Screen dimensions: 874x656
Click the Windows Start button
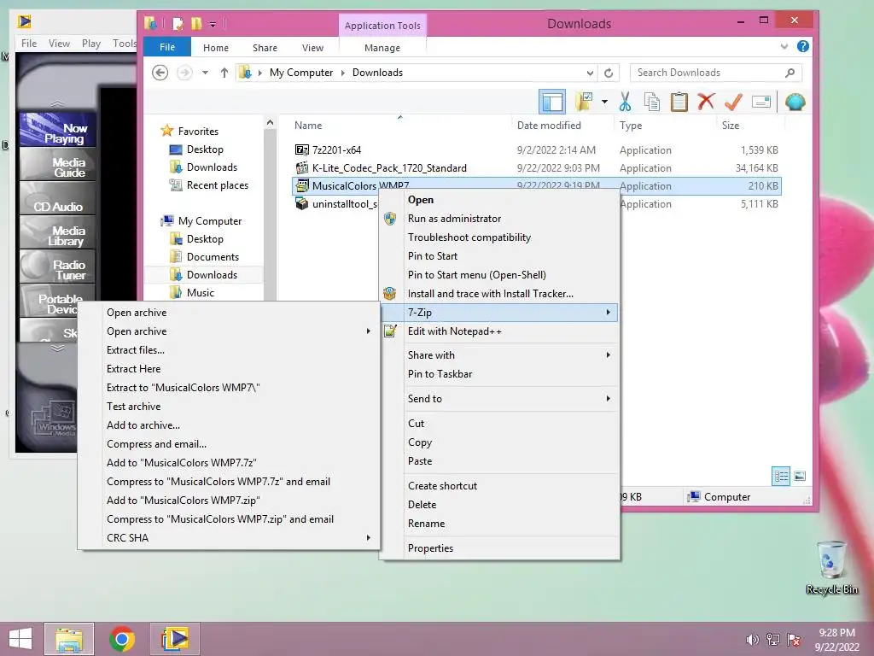coord(20,639)
